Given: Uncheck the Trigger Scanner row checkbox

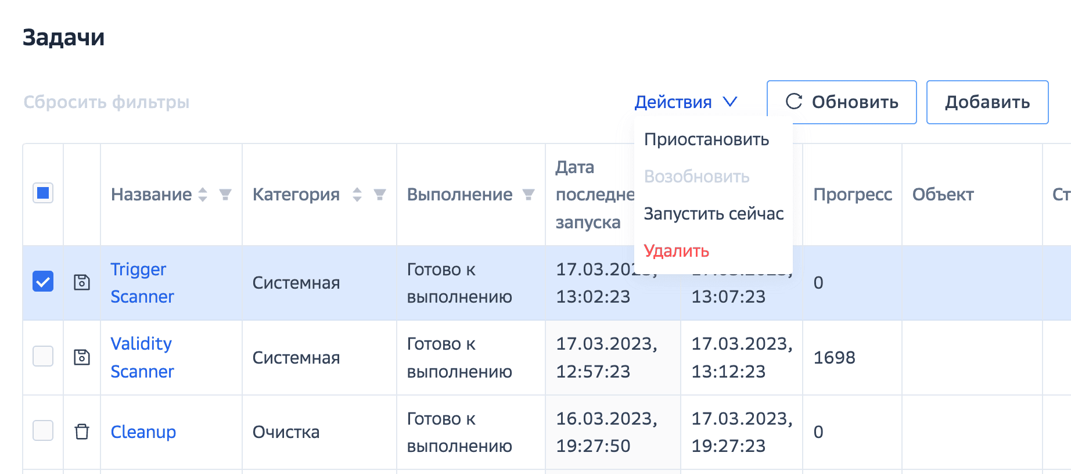Looking at the screenshot, I should tap(43, 282).
